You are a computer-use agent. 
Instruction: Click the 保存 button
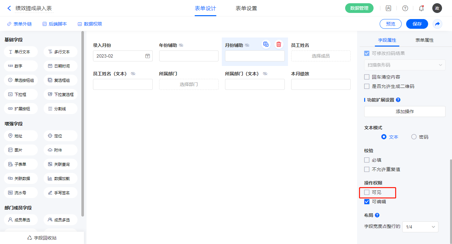pyautogui.click(x=417, y=24)
